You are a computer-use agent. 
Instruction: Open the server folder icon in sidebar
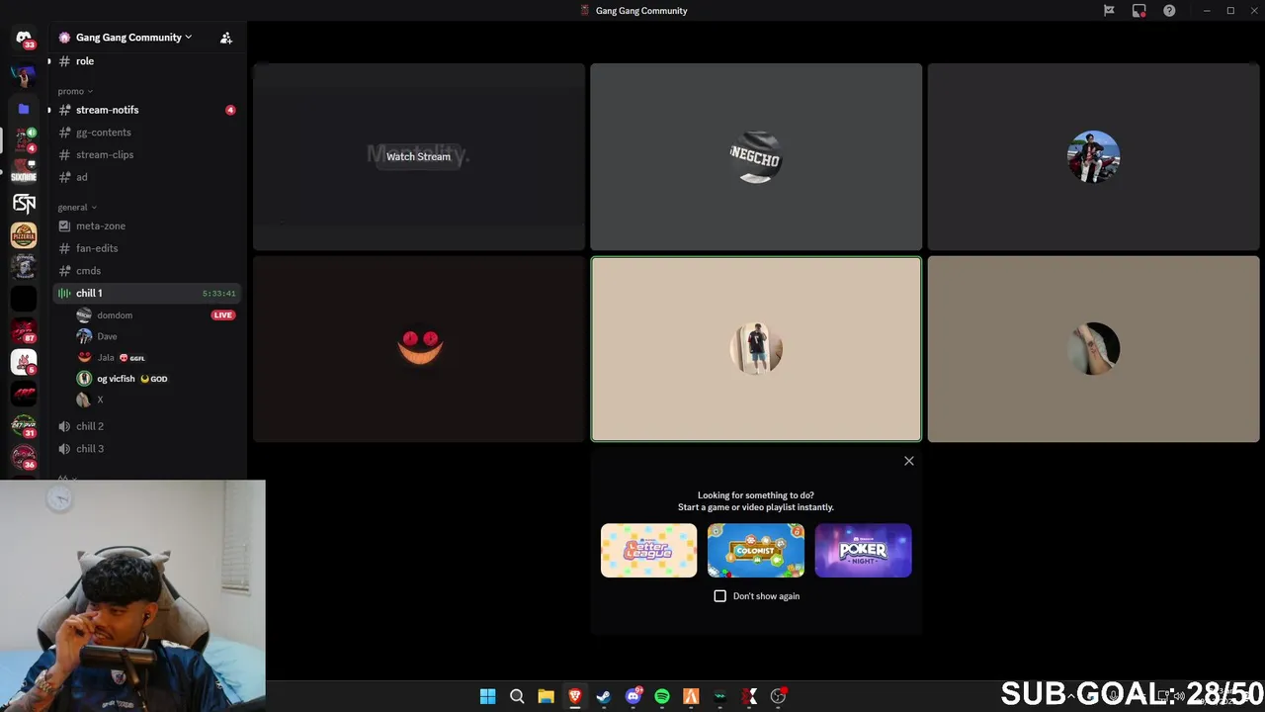(x=24, y=109)
